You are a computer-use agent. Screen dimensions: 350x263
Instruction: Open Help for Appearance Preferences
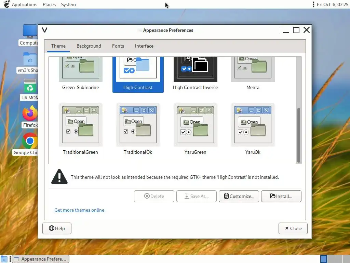click(x=57, y=228)
